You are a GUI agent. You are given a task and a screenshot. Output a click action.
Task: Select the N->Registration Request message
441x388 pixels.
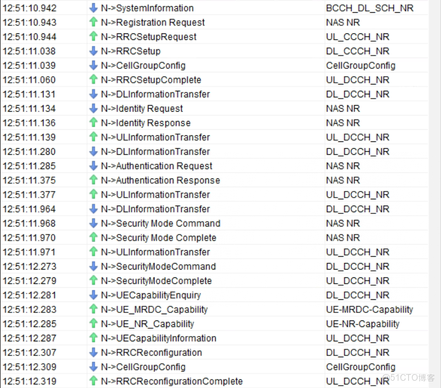[x=153, y=22]
